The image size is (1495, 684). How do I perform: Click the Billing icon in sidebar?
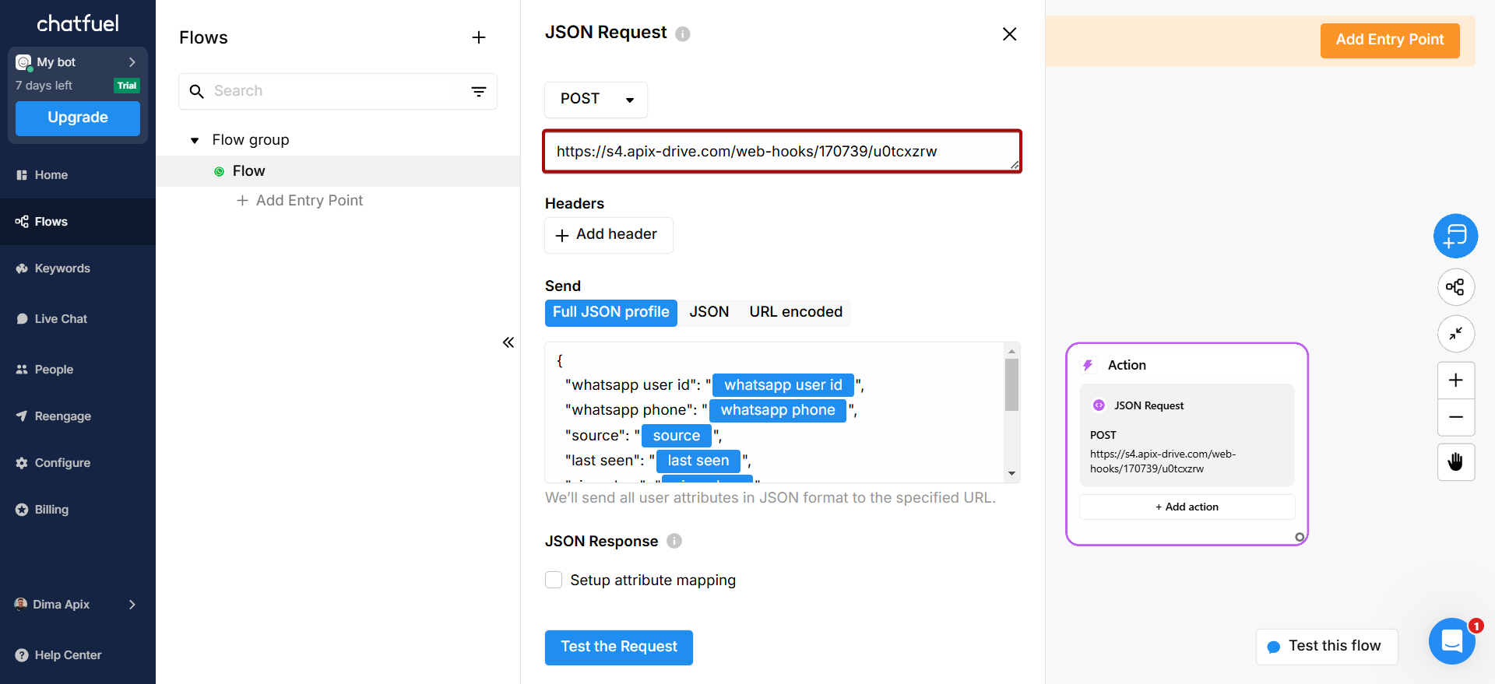[22, 510]
